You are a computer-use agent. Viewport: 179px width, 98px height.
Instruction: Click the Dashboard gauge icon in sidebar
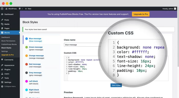tap(2, 14)
